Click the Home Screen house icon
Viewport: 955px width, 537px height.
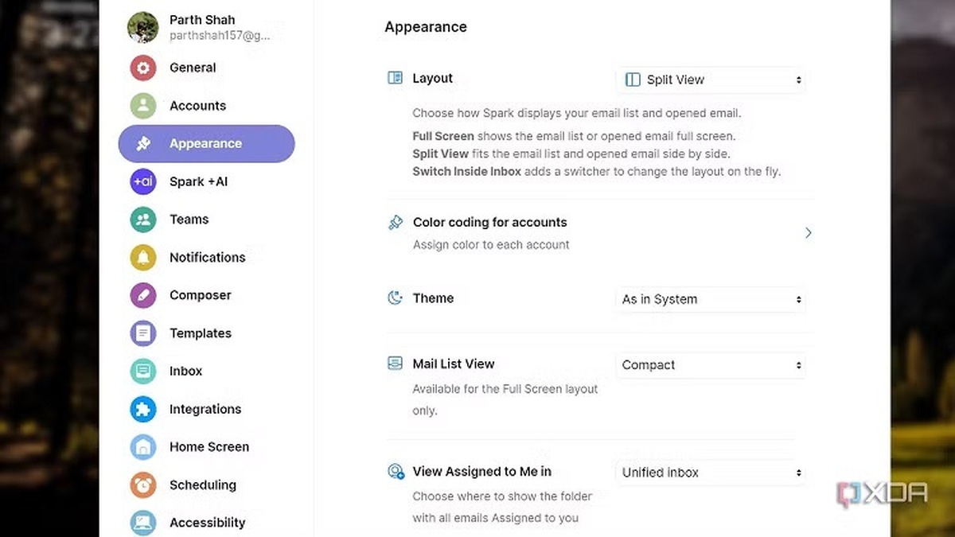click(143, 447)
